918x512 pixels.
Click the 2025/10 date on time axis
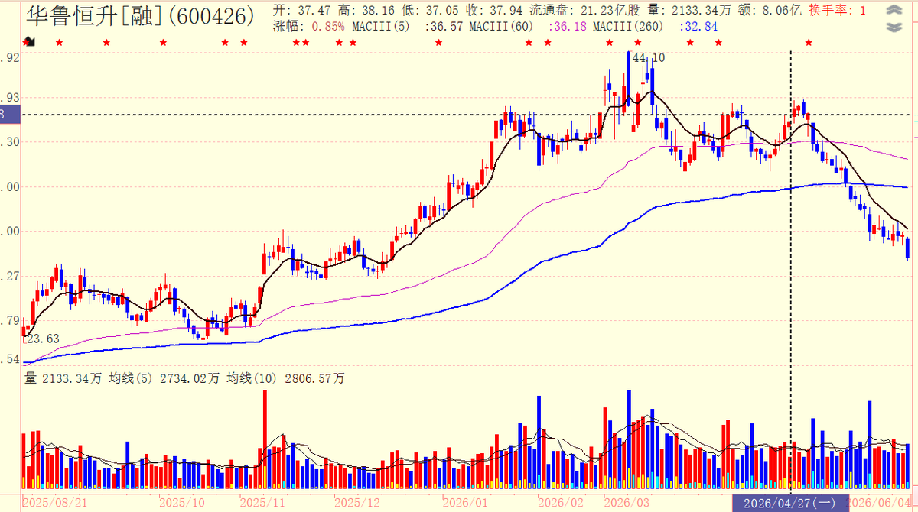tap(182, 503)
